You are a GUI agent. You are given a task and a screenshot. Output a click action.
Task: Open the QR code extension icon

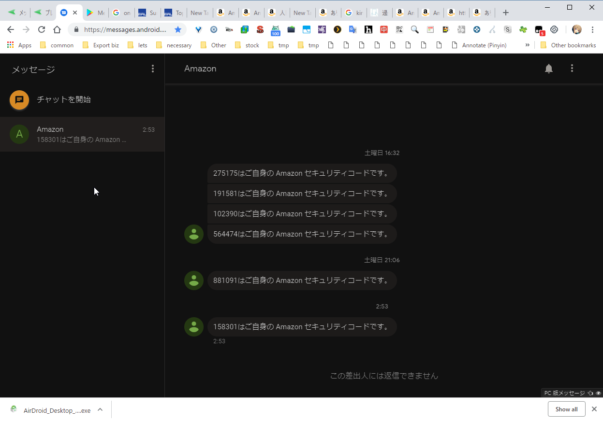pos(399,29)
